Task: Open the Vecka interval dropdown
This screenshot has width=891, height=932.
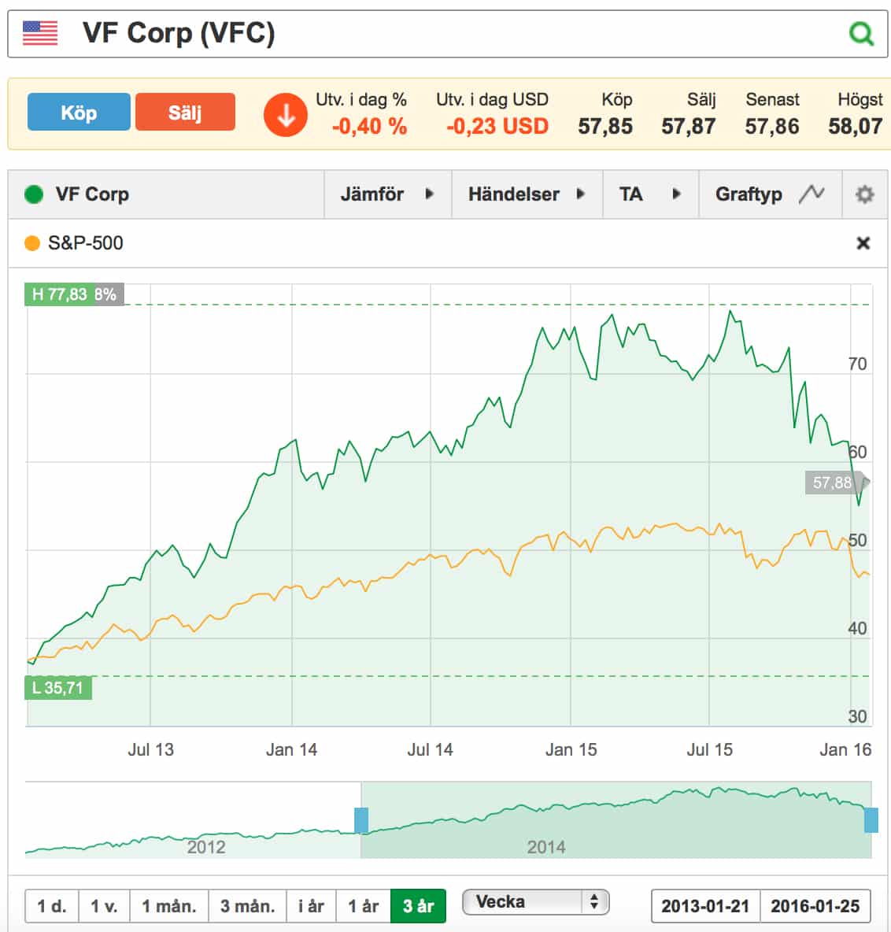Action: pyautogui.click(x=535, y=902)
